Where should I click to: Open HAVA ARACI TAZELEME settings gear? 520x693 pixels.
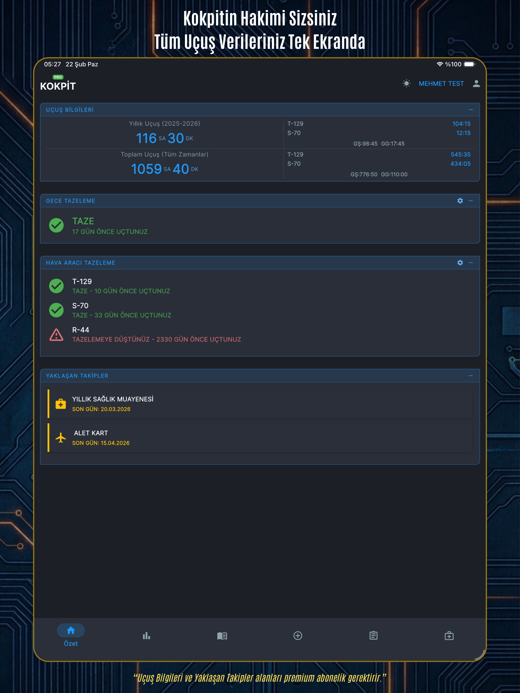[460, 263]
